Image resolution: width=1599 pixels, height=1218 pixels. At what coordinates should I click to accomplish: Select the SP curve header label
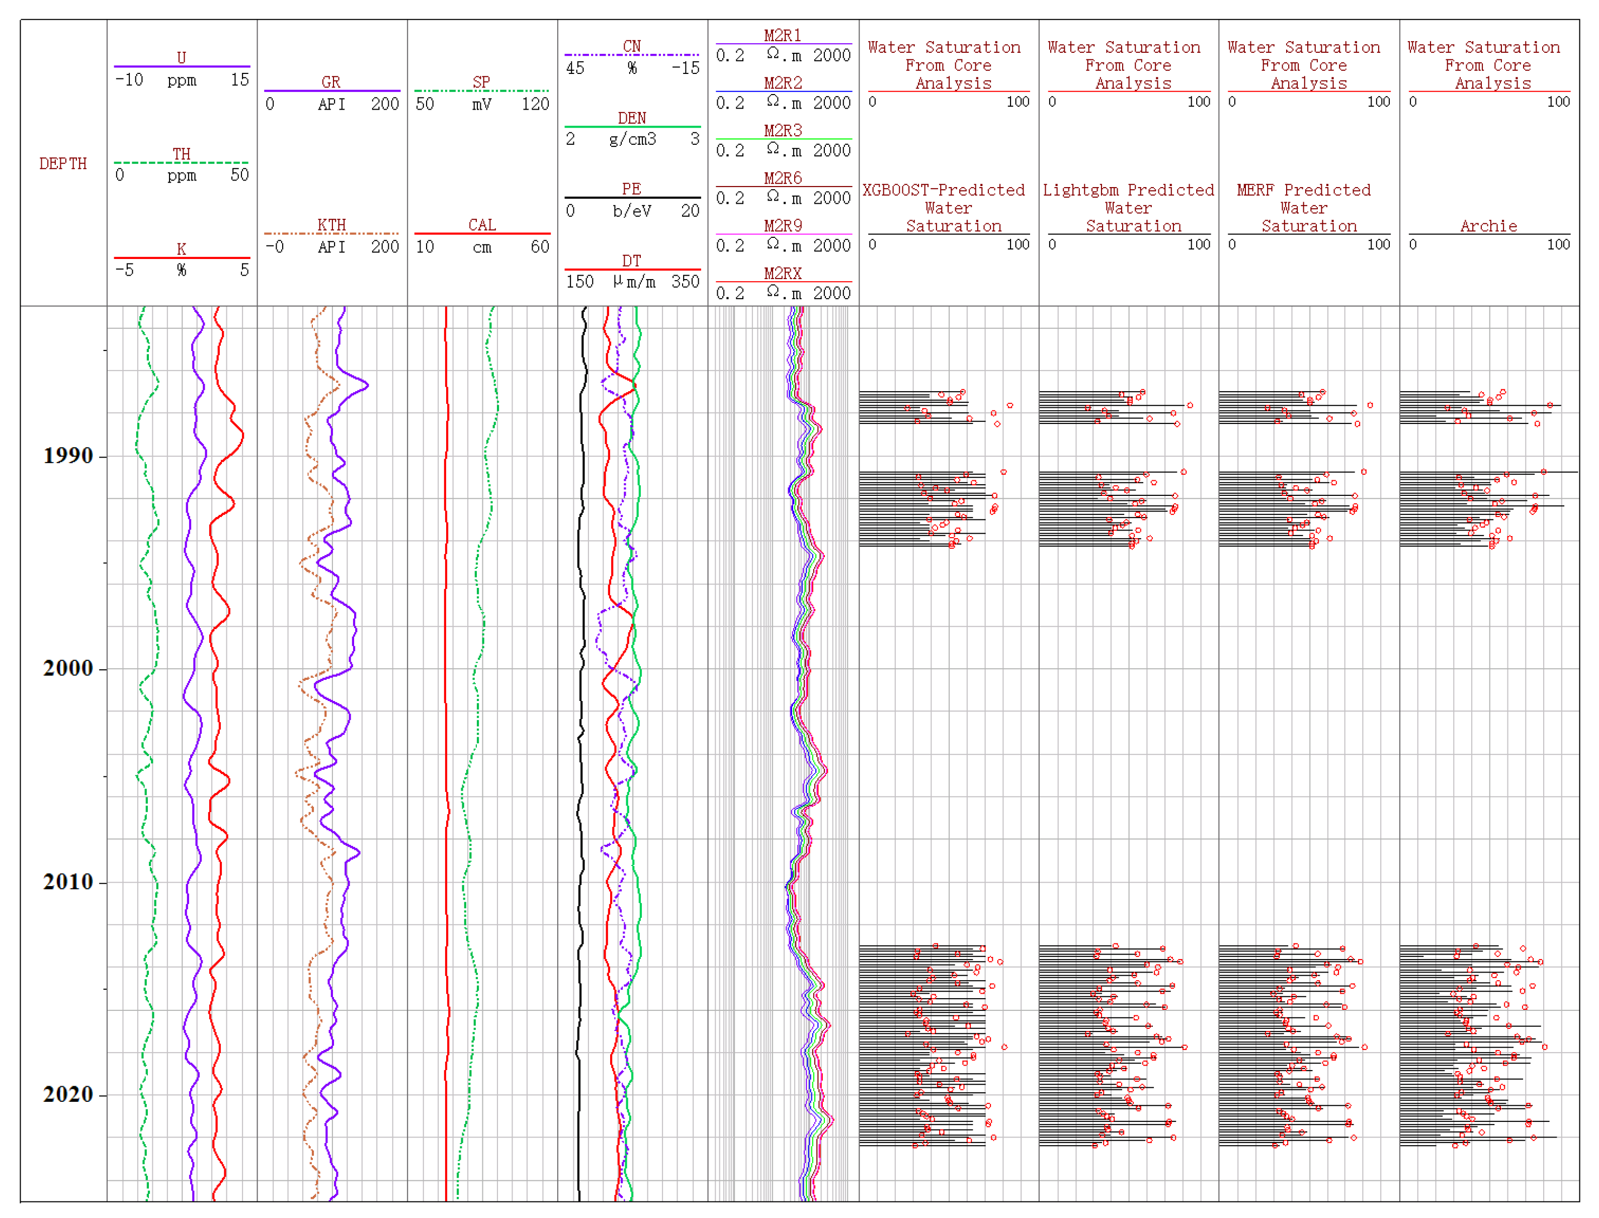pyautogui.click(x=481, y=82)
